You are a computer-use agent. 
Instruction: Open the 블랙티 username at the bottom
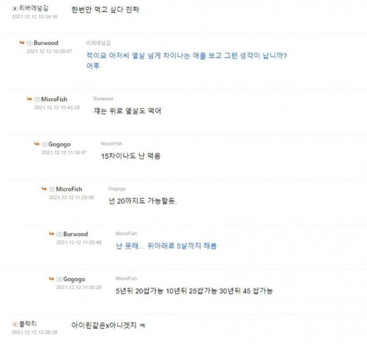28,324
